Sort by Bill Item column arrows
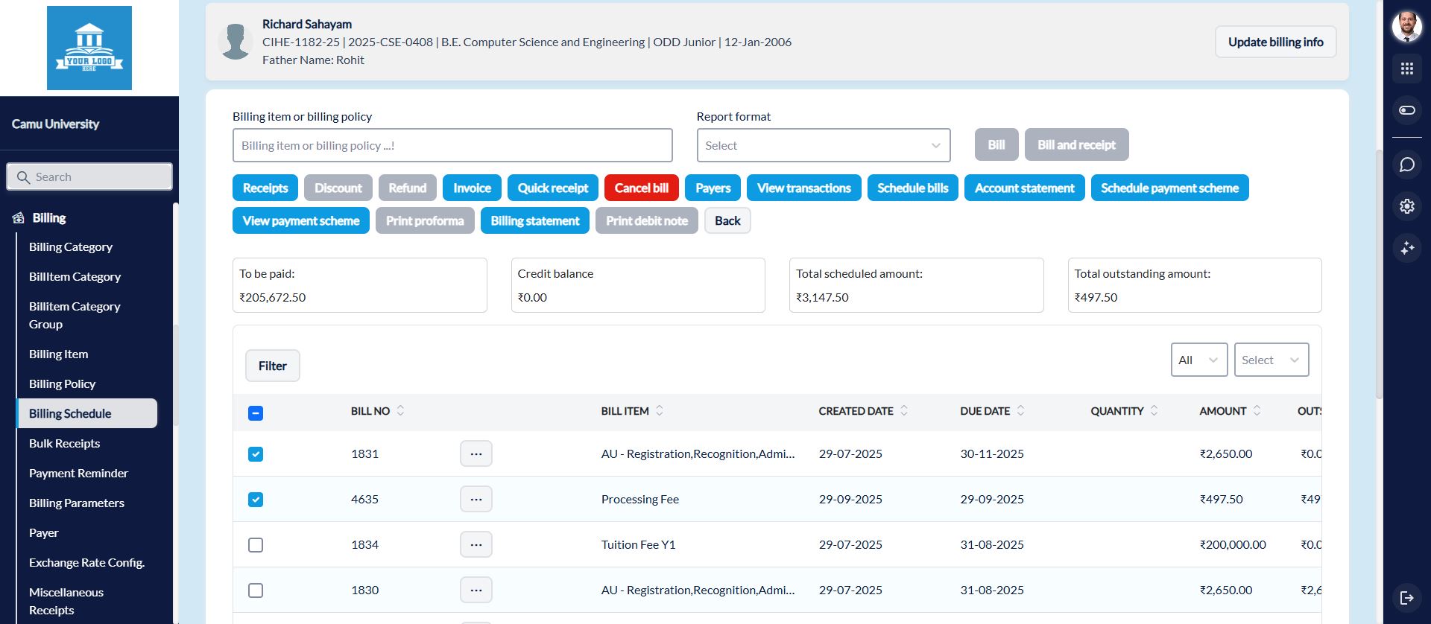The image size is (1431, 624). coord(660,410)
